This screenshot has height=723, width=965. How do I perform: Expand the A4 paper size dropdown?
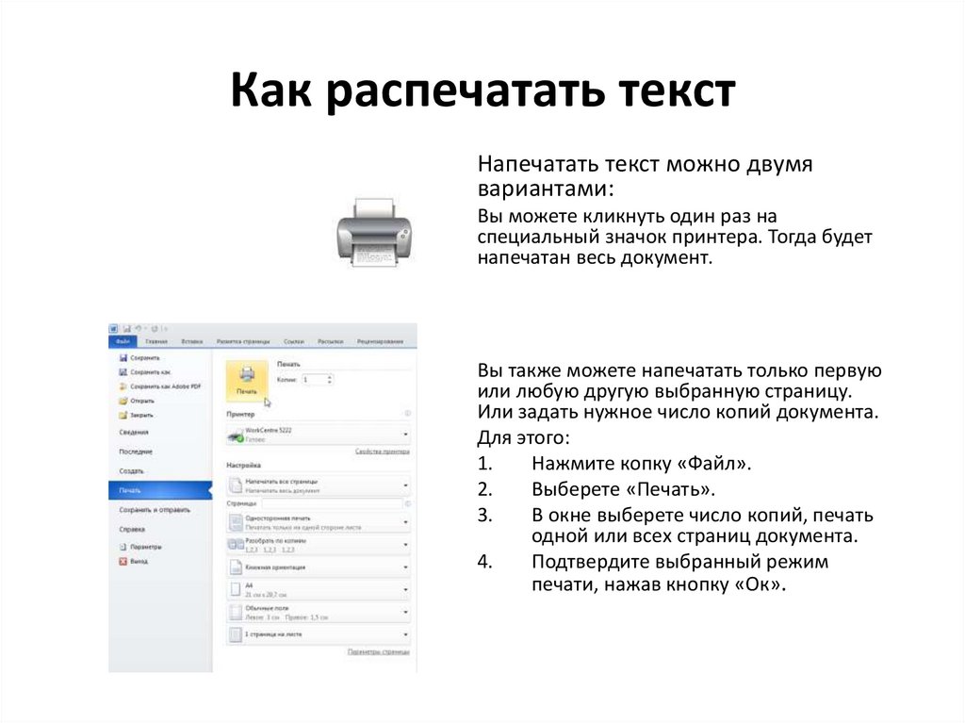(x=405, y=589)
